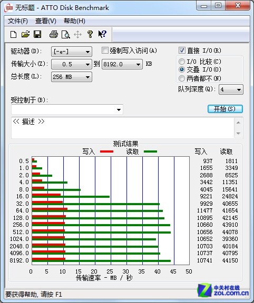Activate the context help arrow icon
Screen dimensions: 254x303
point(102,34)
